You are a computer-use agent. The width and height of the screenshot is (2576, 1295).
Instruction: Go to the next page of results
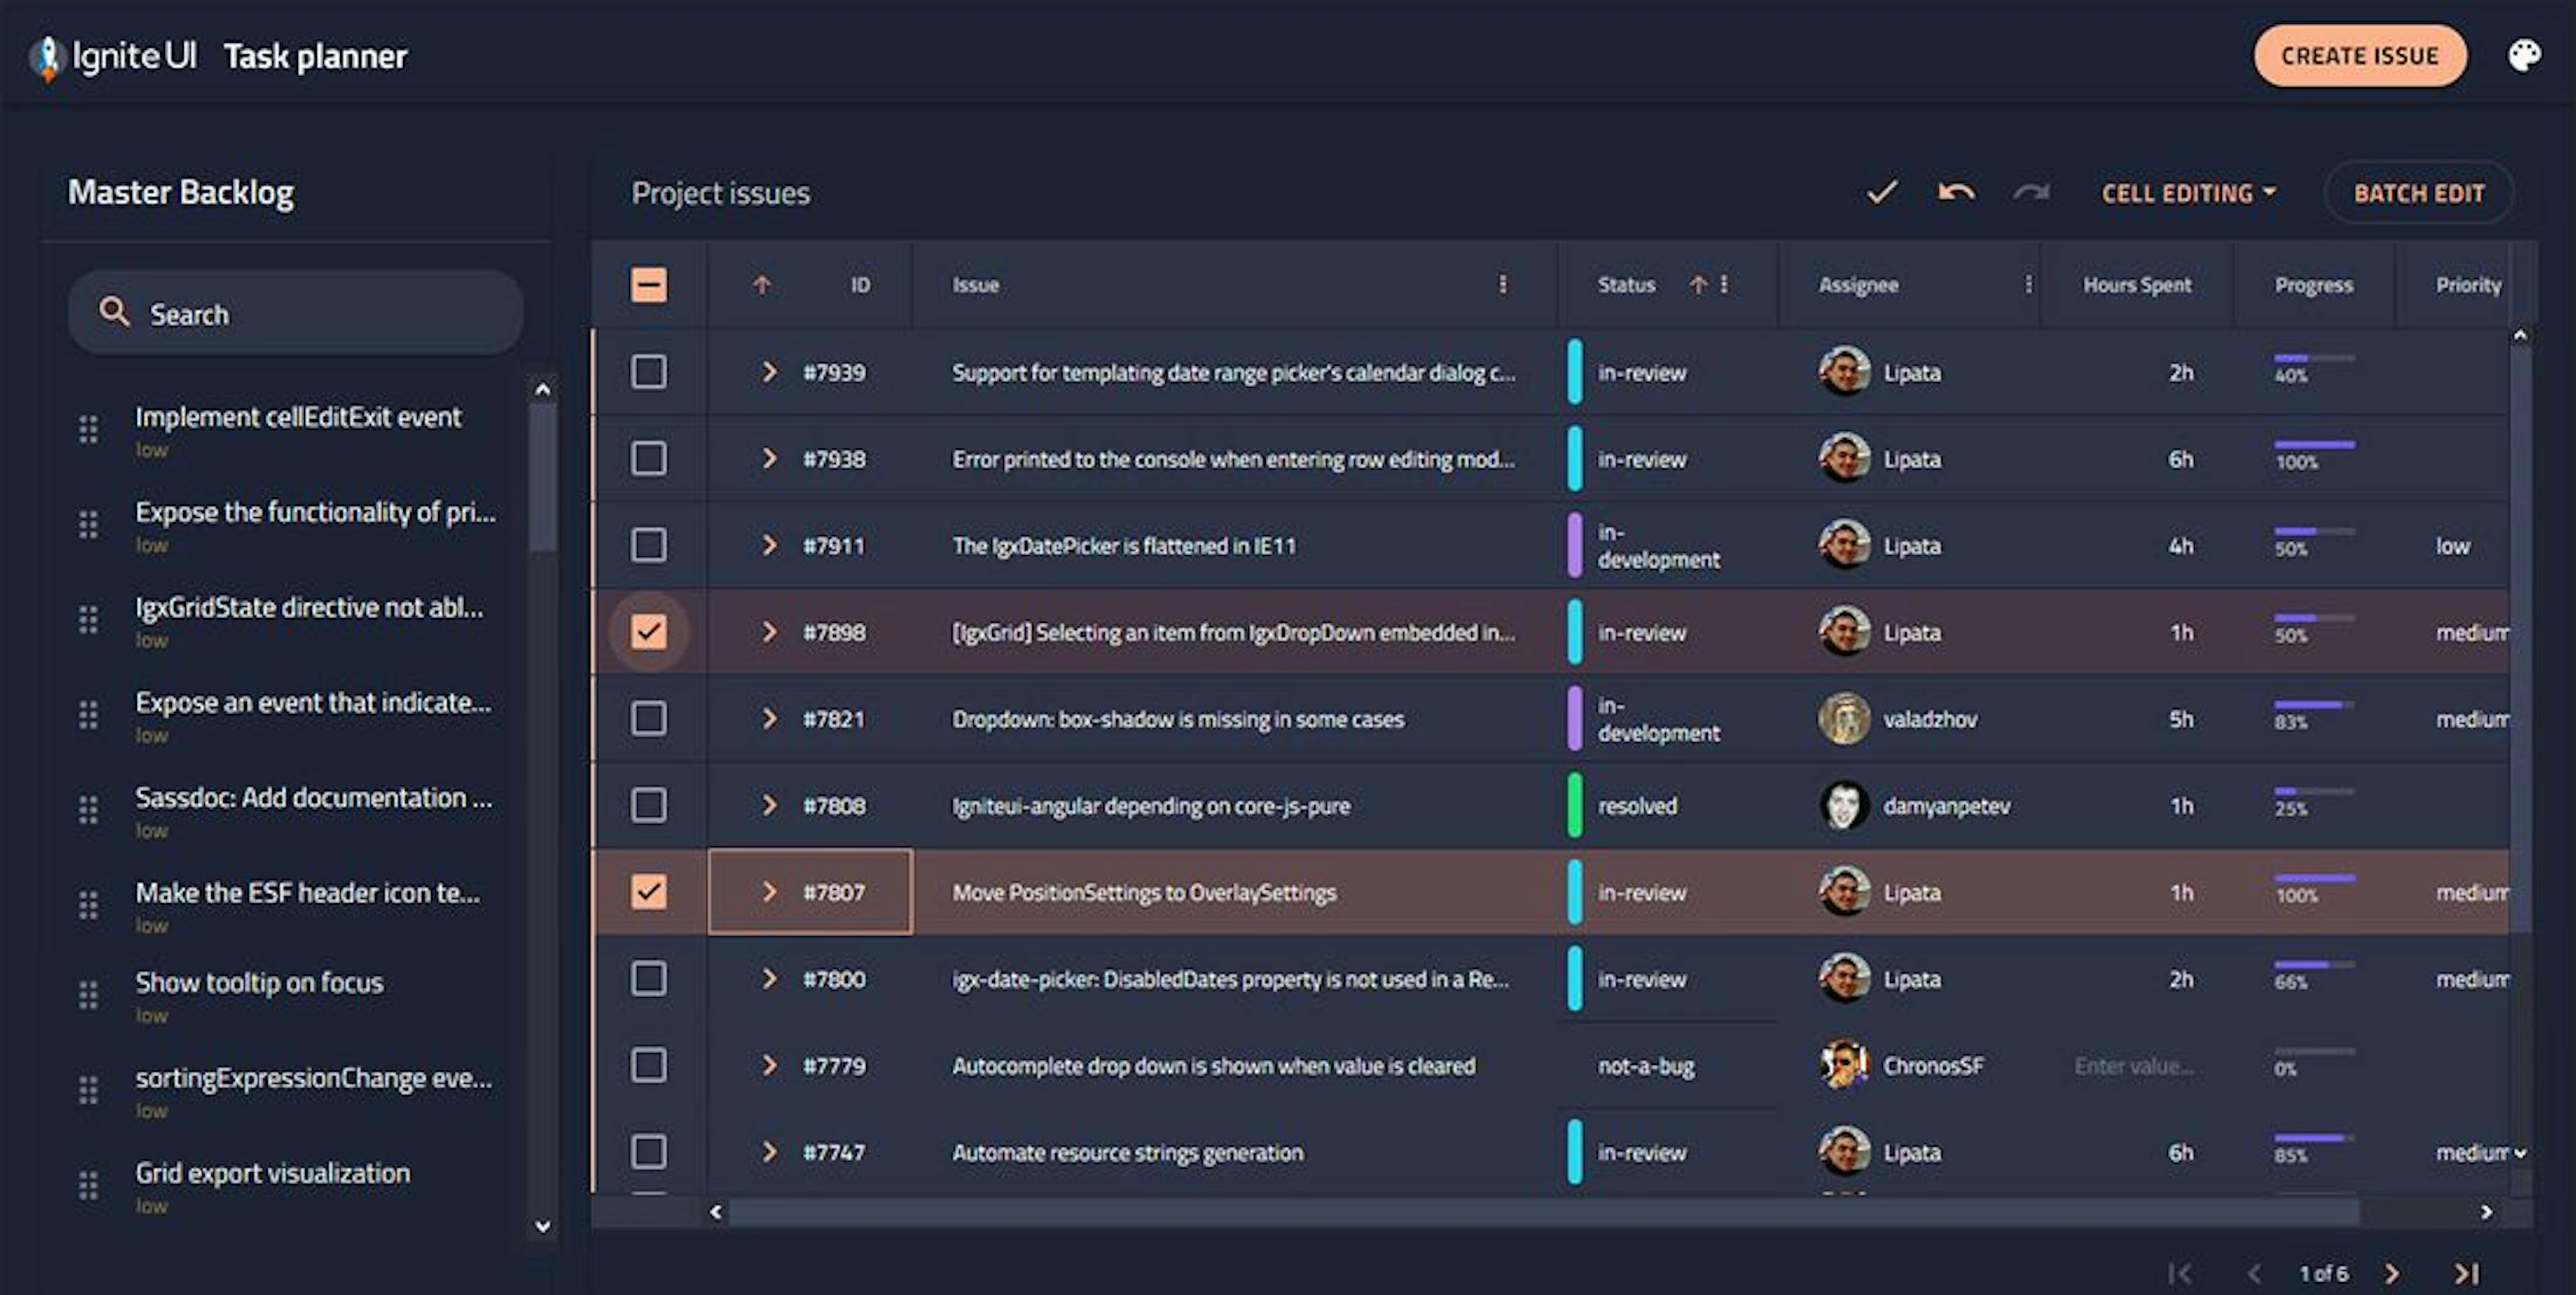coord(2392,1273)
